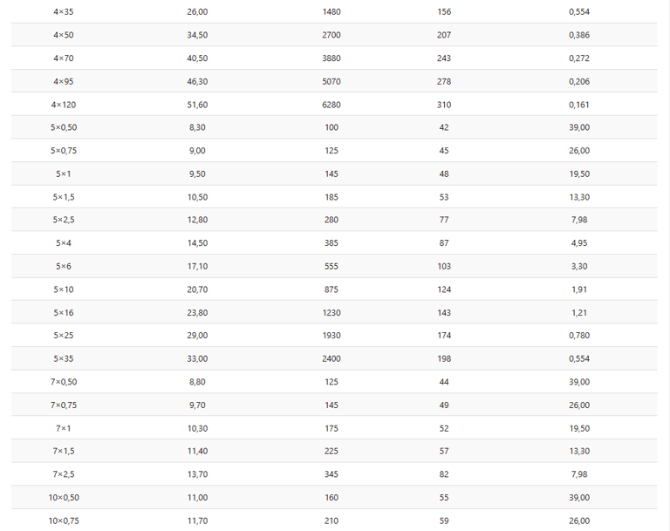Image resolution: width=670 pixels, height=531 pixels.
Task: Select the value 17,10 in the 5×6 row
Action: [197, 266]
